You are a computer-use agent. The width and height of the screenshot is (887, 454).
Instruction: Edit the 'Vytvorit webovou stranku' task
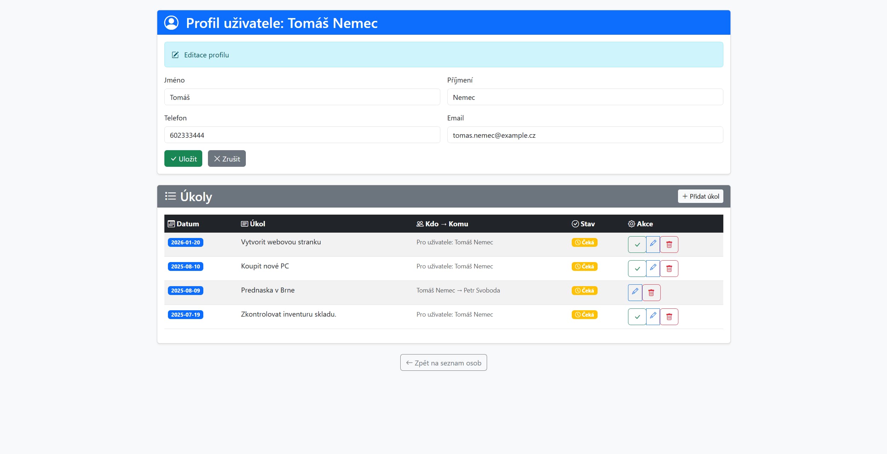653,245
